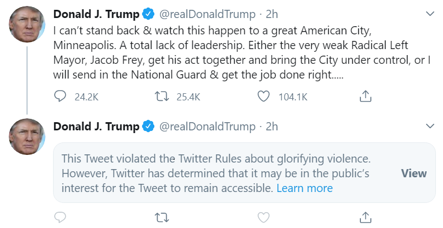Screen dimensions: 443x228
Task: Click Donald J. Trump name on first tweet
Action: pos(96,13)
